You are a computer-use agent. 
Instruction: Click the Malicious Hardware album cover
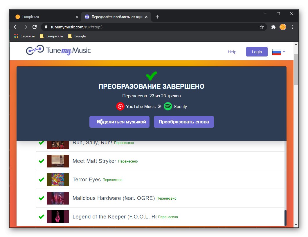[58, 198]
